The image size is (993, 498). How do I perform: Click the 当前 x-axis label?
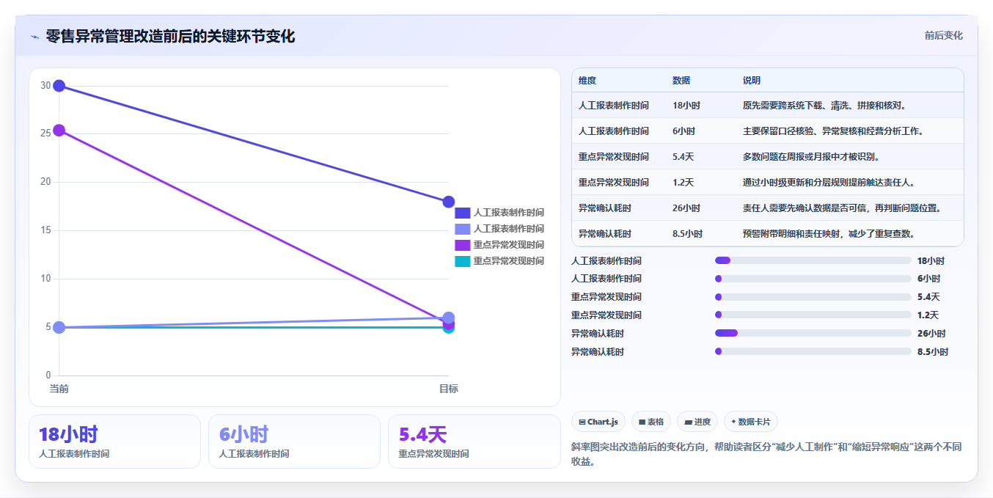59,389
